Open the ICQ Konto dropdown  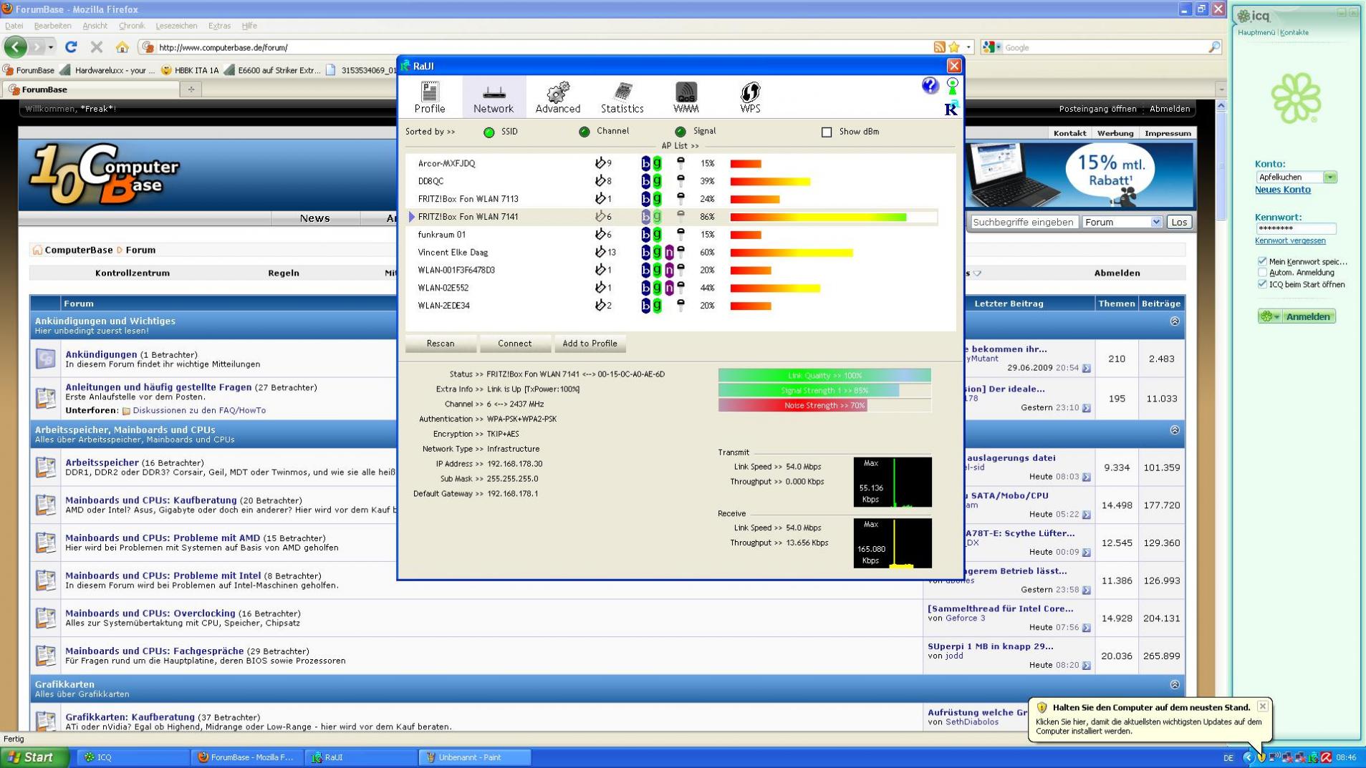click(1330, 177)
